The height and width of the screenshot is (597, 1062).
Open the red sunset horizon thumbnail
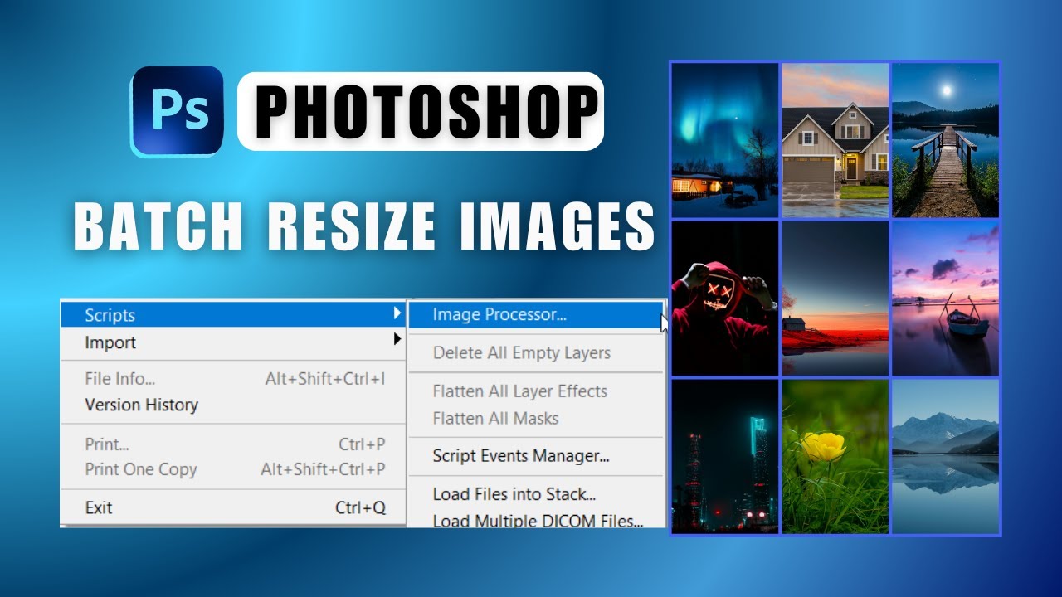click(x=835, y=298)
